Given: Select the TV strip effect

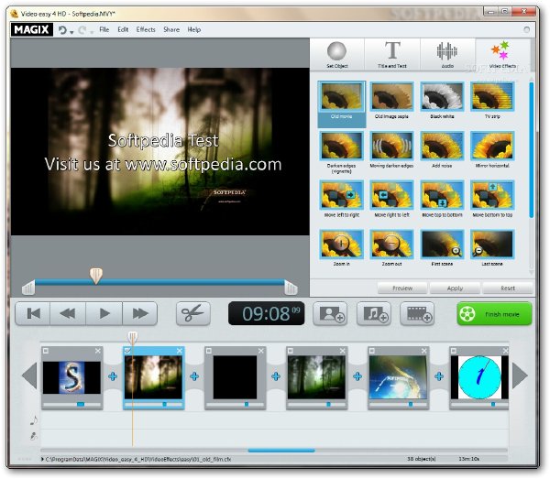Looking at the screenshot, I should click(492, 101).
